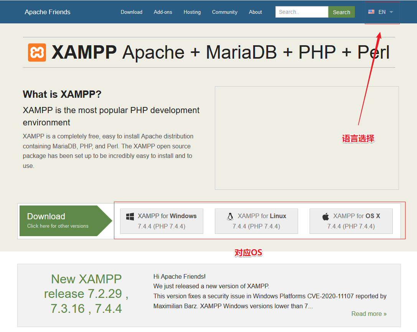417x332 pixels.
Task: Click the Linux penguin icon
Action: click(230, 216)
